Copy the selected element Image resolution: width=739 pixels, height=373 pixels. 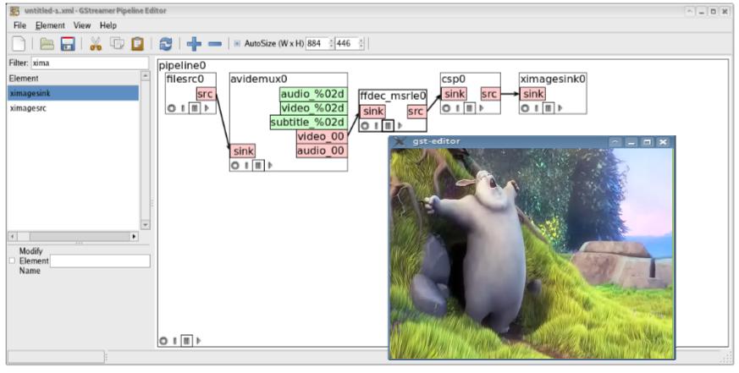tap(117, 44)
